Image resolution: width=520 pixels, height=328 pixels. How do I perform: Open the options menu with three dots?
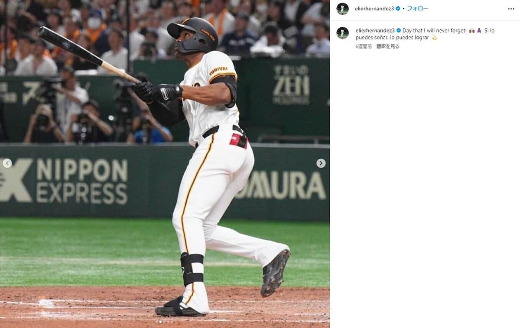[x=511, y=9]
